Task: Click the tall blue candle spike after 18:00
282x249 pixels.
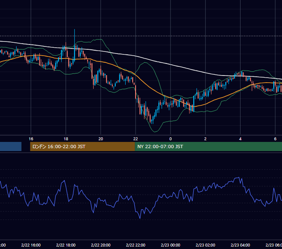Action: click(74, 46)
